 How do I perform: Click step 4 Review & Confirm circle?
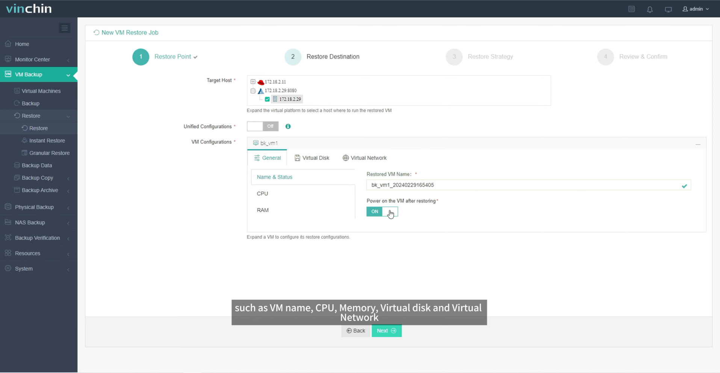point(605,57)
